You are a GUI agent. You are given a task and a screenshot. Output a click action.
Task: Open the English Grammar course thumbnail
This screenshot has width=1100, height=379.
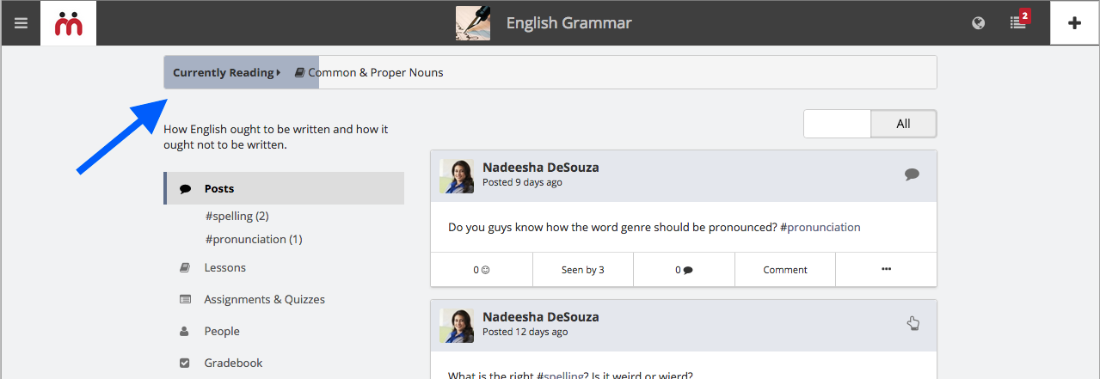click(473, 23)
